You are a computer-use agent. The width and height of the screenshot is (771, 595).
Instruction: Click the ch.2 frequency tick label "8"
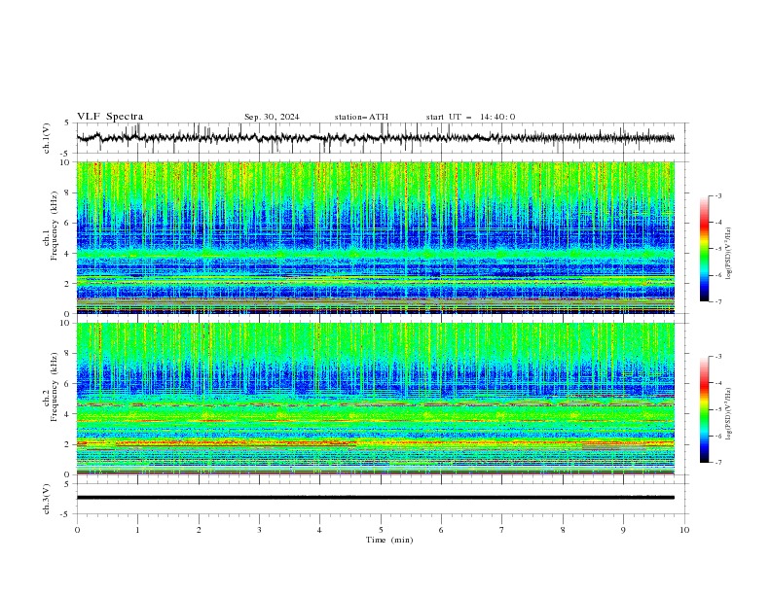click(x=67, y=354)
